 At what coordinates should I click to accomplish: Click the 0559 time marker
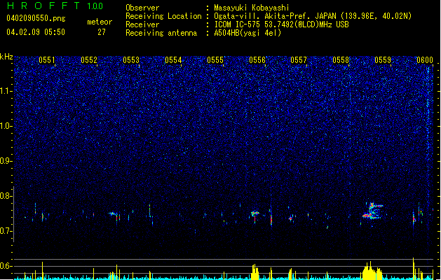383,60
